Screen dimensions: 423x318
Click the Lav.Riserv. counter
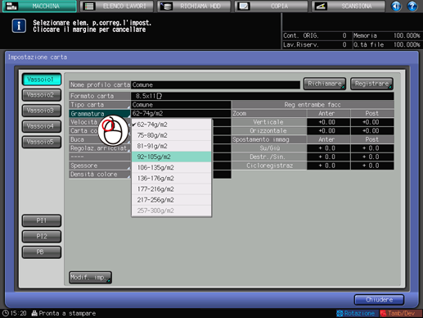coord(315,44)
